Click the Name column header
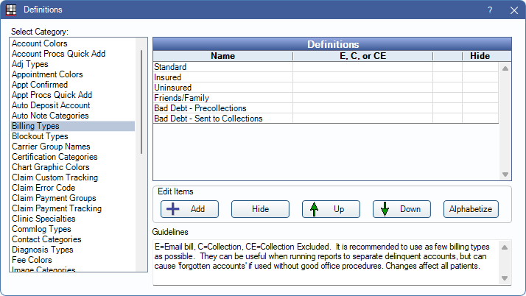Viewport: 526px width, 296px height. click(x=222, y=56)
